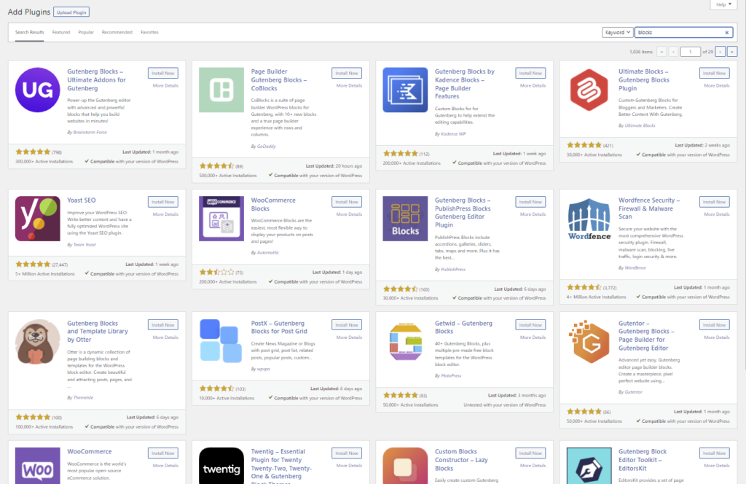The image size is (746, 484).
Task: Open the Popular plugins tab
Action: [x=86, y=32]
